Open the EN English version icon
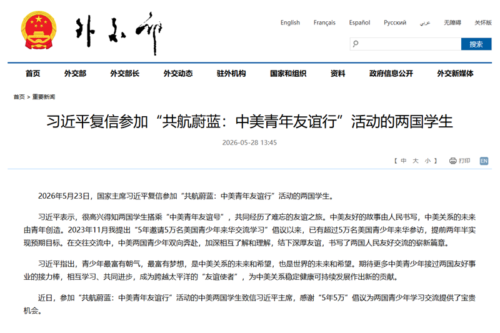The image size is (500, 333). [x=484, y=161]
